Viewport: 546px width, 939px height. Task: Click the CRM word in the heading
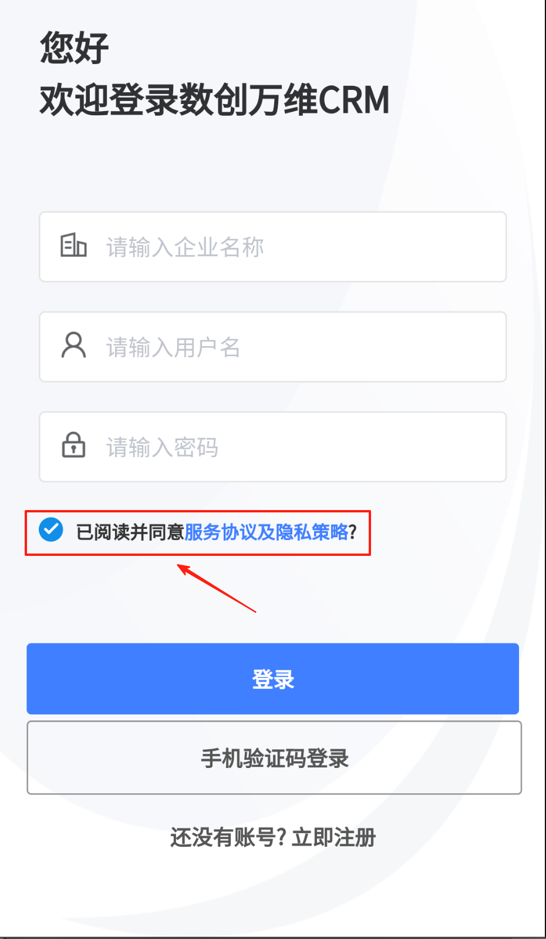tap(355, 100)
